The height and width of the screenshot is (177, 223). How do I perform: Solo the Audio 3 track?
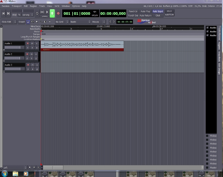pos(37,65)
